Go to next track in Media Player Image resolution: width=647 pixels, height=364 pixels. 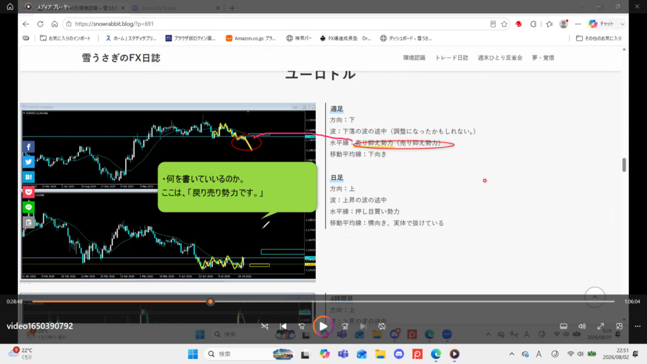tap(363, 326)
